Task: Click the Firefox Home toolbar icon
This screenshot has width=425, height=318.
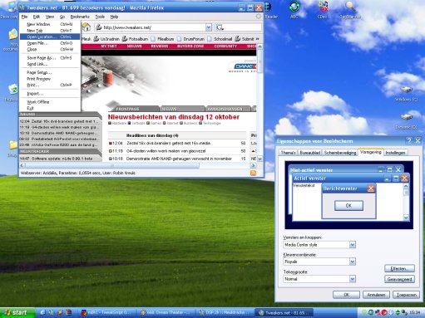Action: click(x=86, y=27)
